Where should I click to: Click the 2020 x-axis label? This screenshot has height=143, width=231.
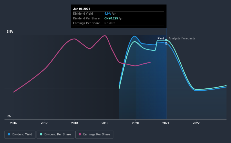click(x=135, y=123)
